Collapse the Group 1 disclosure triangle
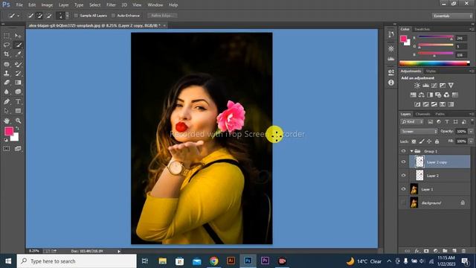 pyautogui.click(x=411, y=151)
